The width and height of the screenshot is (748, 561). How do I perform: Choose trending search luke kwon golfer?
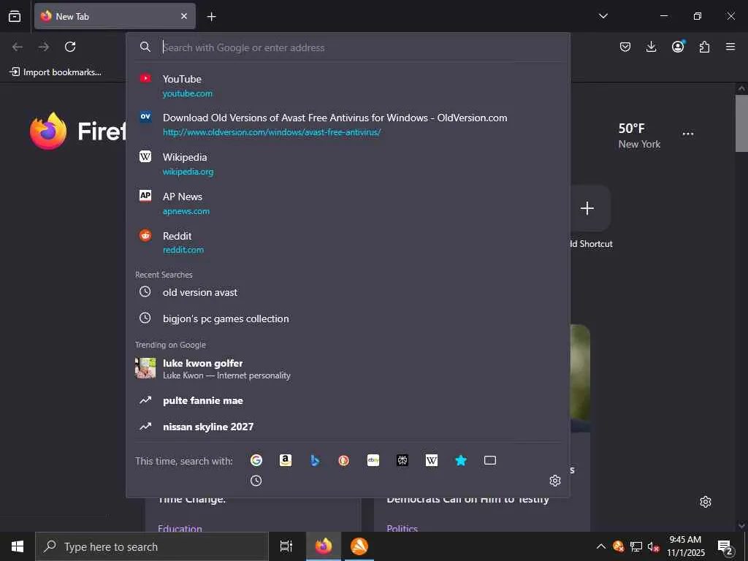pyautogui.click(x=348, y=368)
